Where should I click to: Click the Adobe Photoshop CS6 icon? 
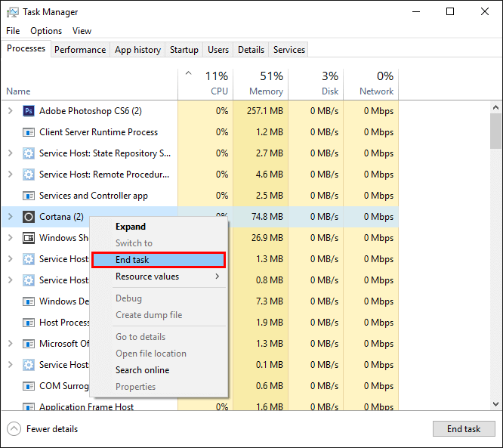(29, 111)
